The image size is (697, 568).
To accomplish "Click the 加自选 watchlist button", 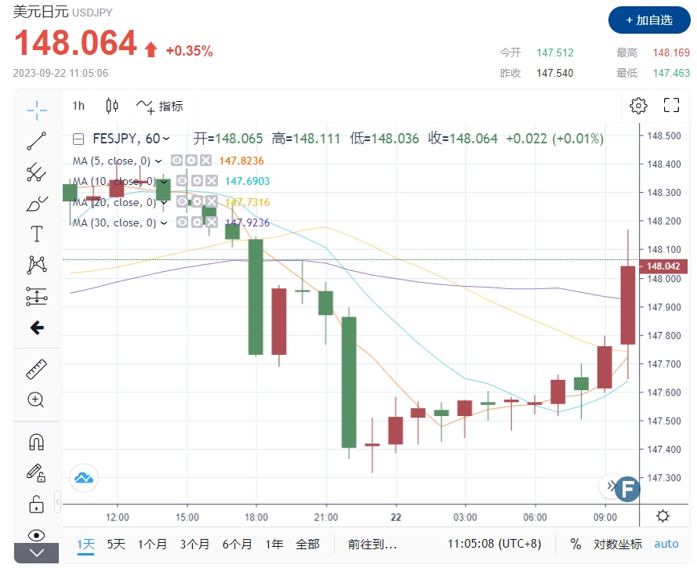I will point(649,20).
